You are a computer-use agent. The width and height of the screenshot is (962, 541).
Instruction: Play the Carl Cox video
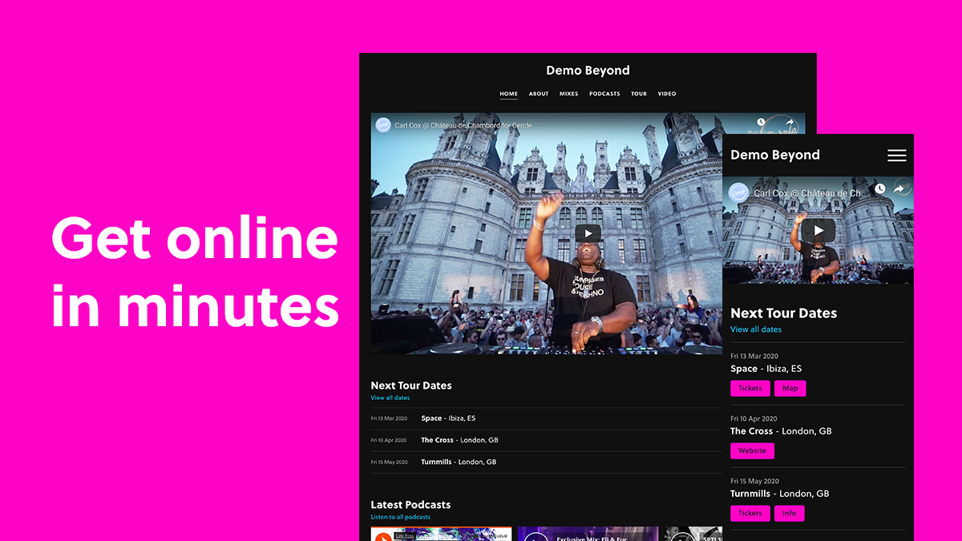588,233
